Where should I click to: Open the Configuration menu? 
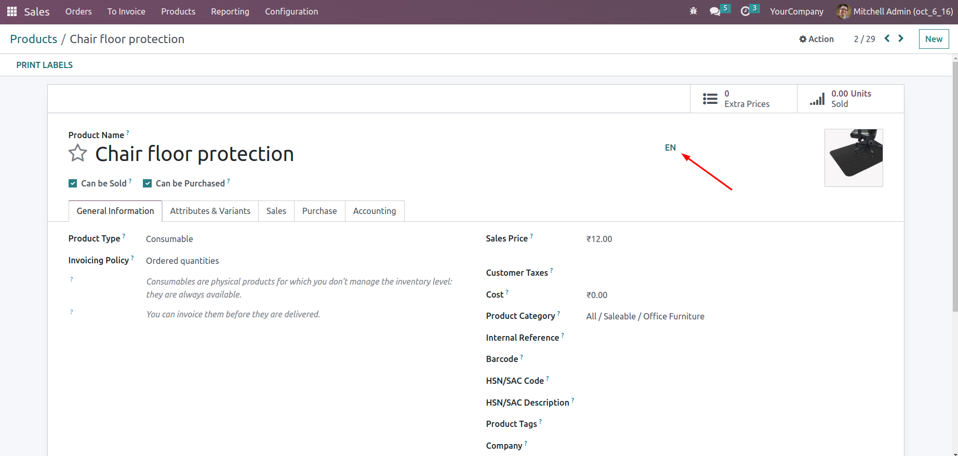(x=291, y=11)
